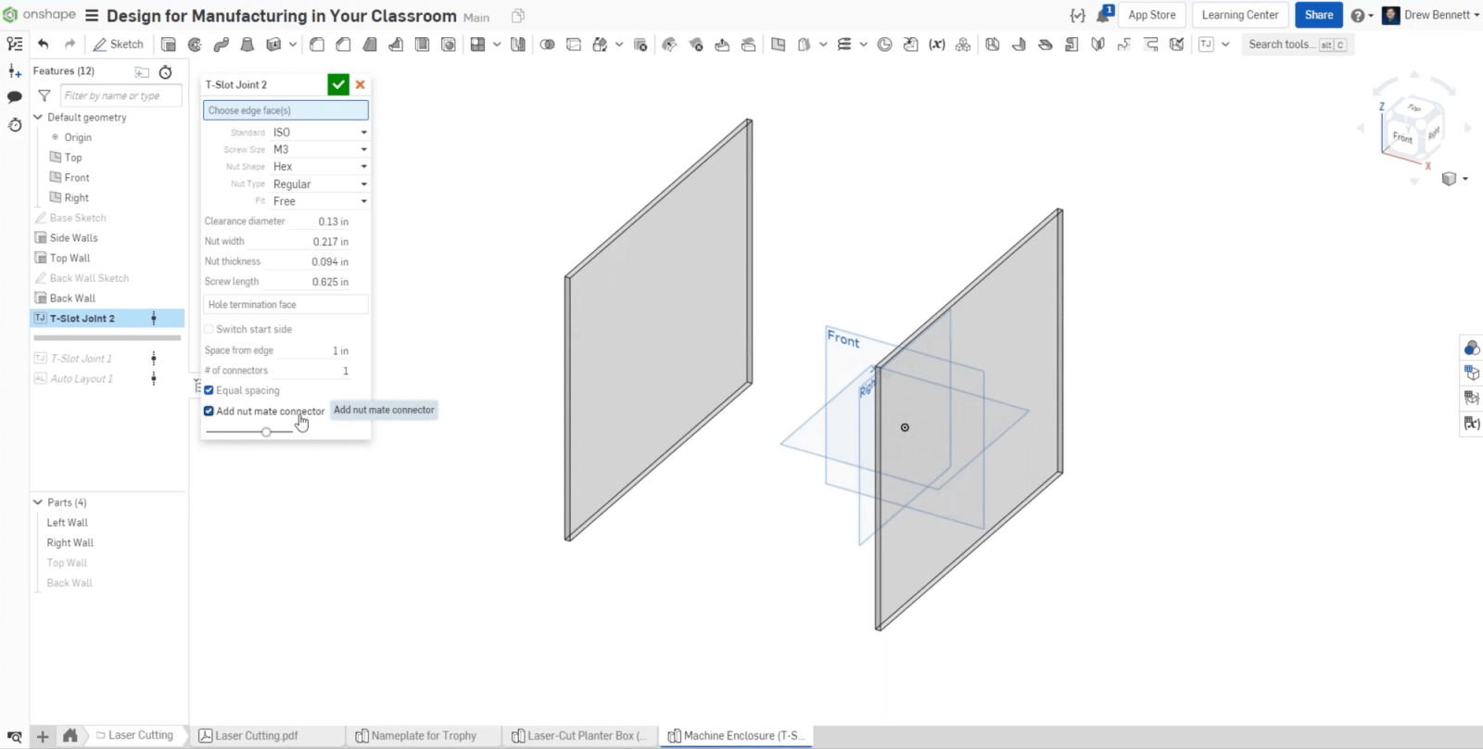Screen dimensions: 1483x749
Task: Cancel T-Slot Joint dialog with red X
Action: [361, 84]
